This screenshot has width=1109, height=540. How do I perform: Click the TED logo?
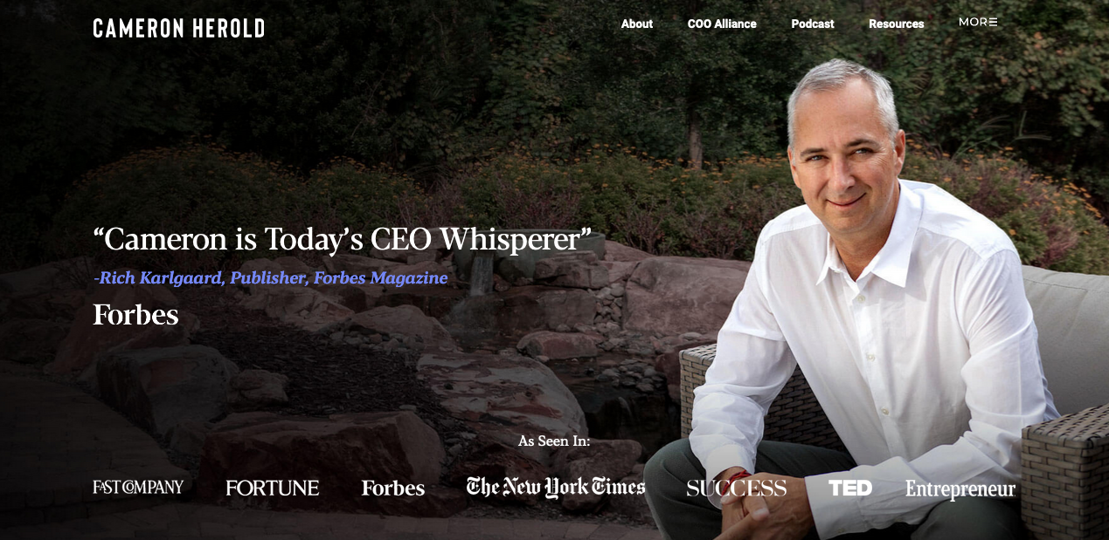[850, 488]
